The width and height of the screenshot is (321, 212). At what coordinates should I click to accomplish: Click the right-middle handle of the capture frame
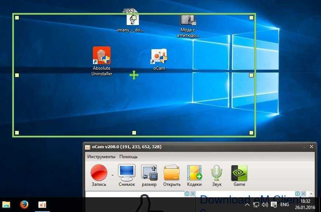[x=251, y=75]
